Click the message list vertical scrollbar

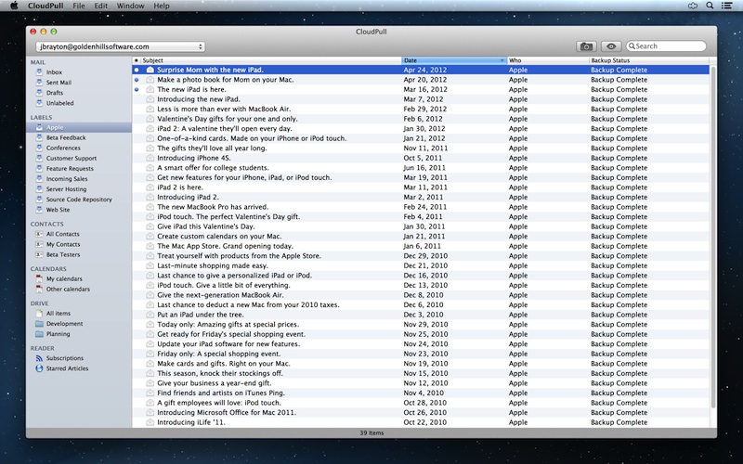tap(712, 232)
